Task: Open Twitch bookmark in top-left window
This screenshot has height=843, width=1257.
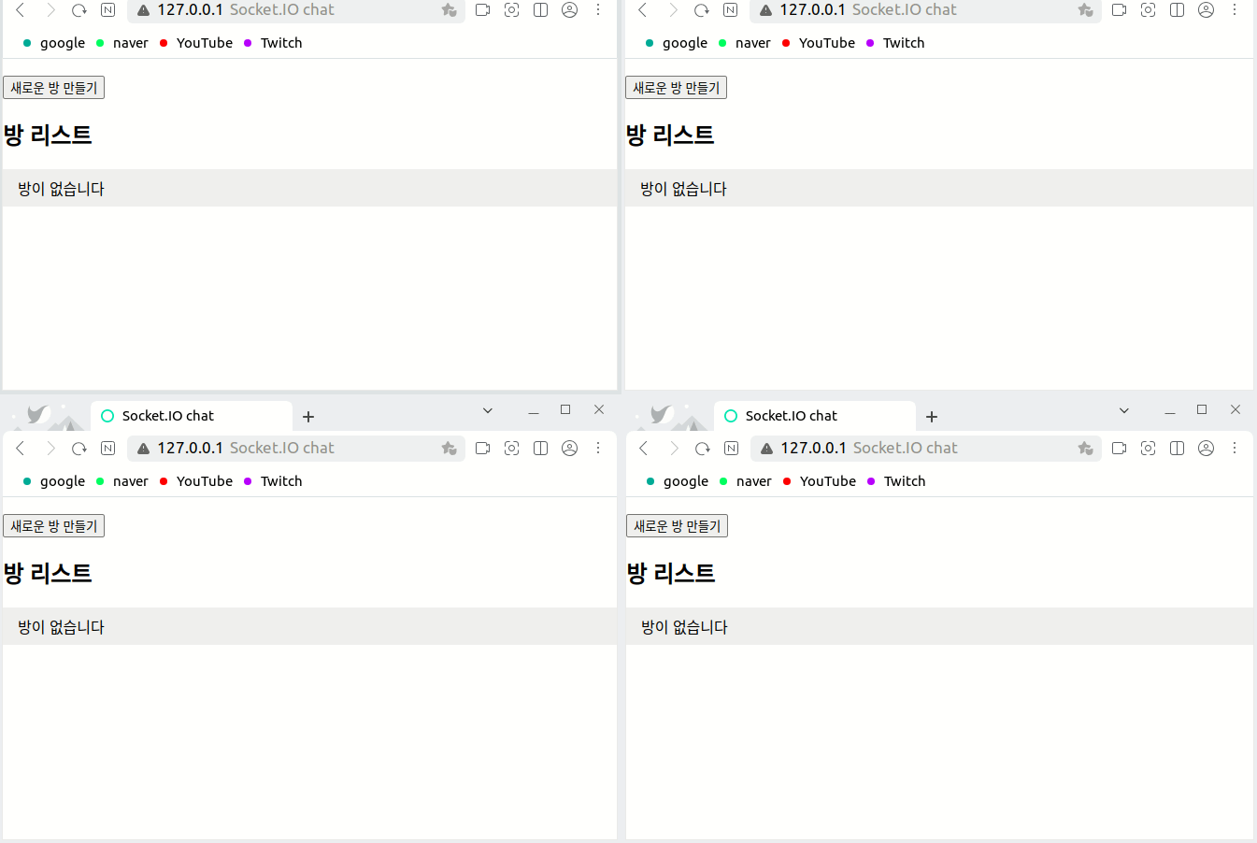Action: click(x=273, y=43)
